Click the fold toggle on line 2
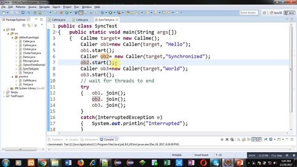 57,32
